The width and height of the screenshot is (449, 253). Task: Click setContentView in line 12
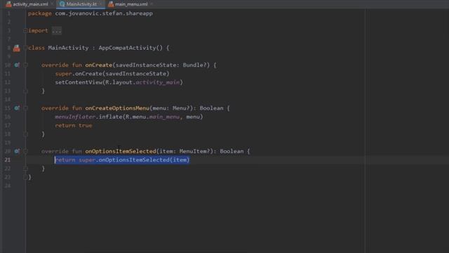click(79, 82)
